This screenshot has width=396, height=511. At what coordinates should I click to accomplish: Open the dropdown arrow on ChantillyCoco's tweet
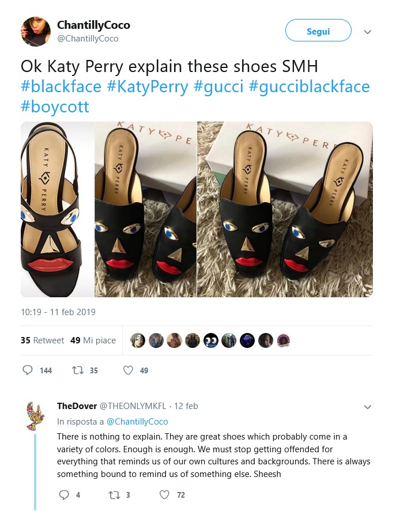pyautogui.click(x=368, y=32)
